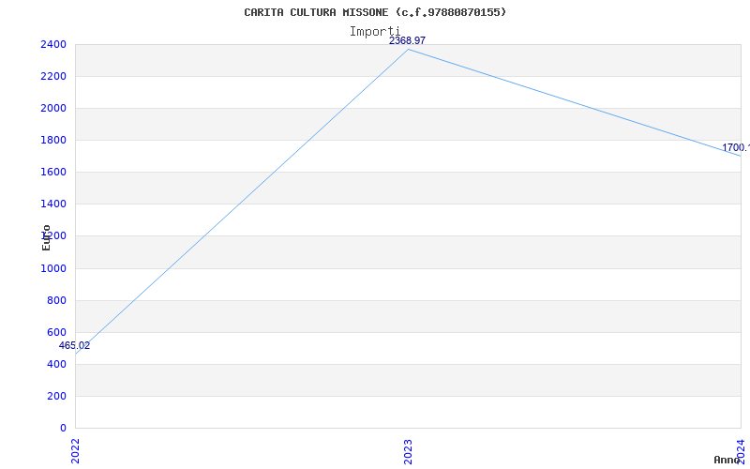Viewport: 750px width, 469px height.
Task: Click the 600 y-axis tick label
Action: [x=56, y=333]
